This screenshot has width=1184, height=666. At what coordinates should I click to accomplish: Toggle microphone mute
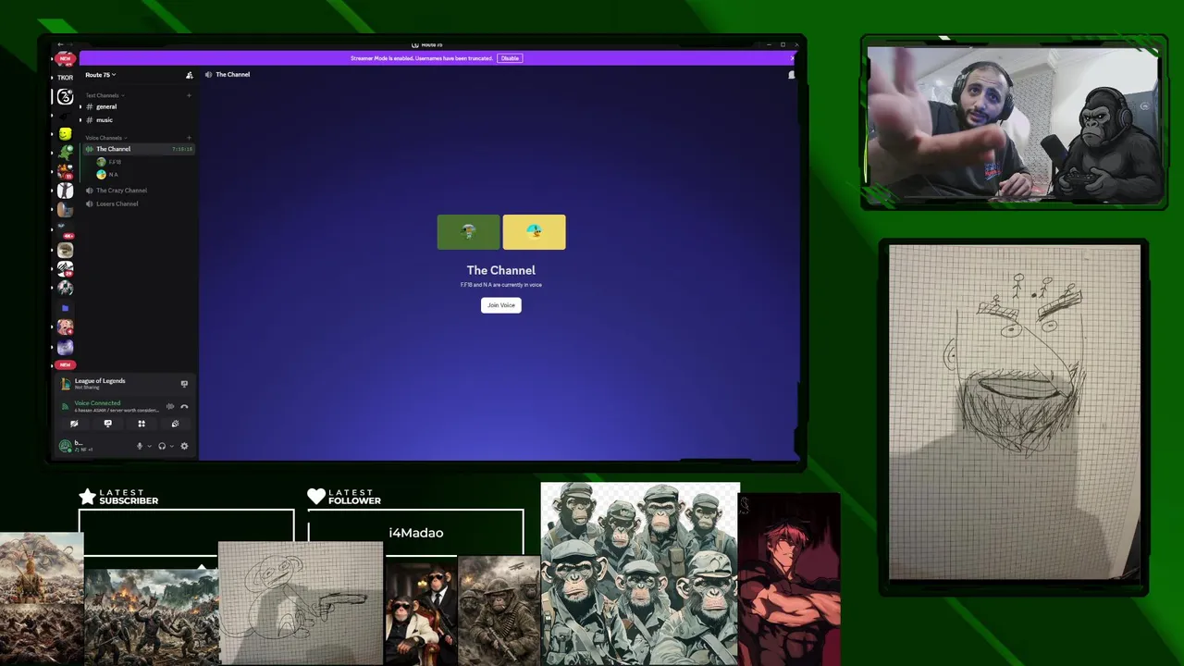tap(140, 446)
